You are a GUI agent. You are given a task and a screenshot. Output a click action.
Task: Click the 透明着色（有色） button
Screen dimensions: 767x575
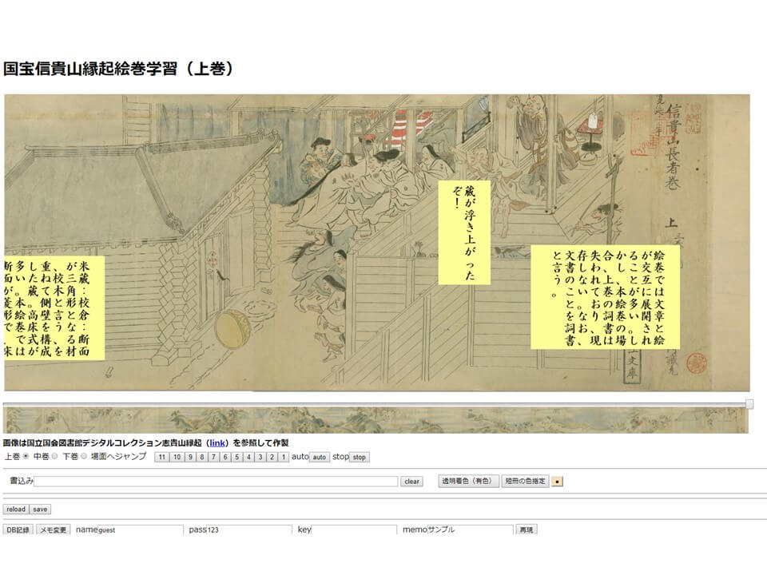tap(469, 481)
